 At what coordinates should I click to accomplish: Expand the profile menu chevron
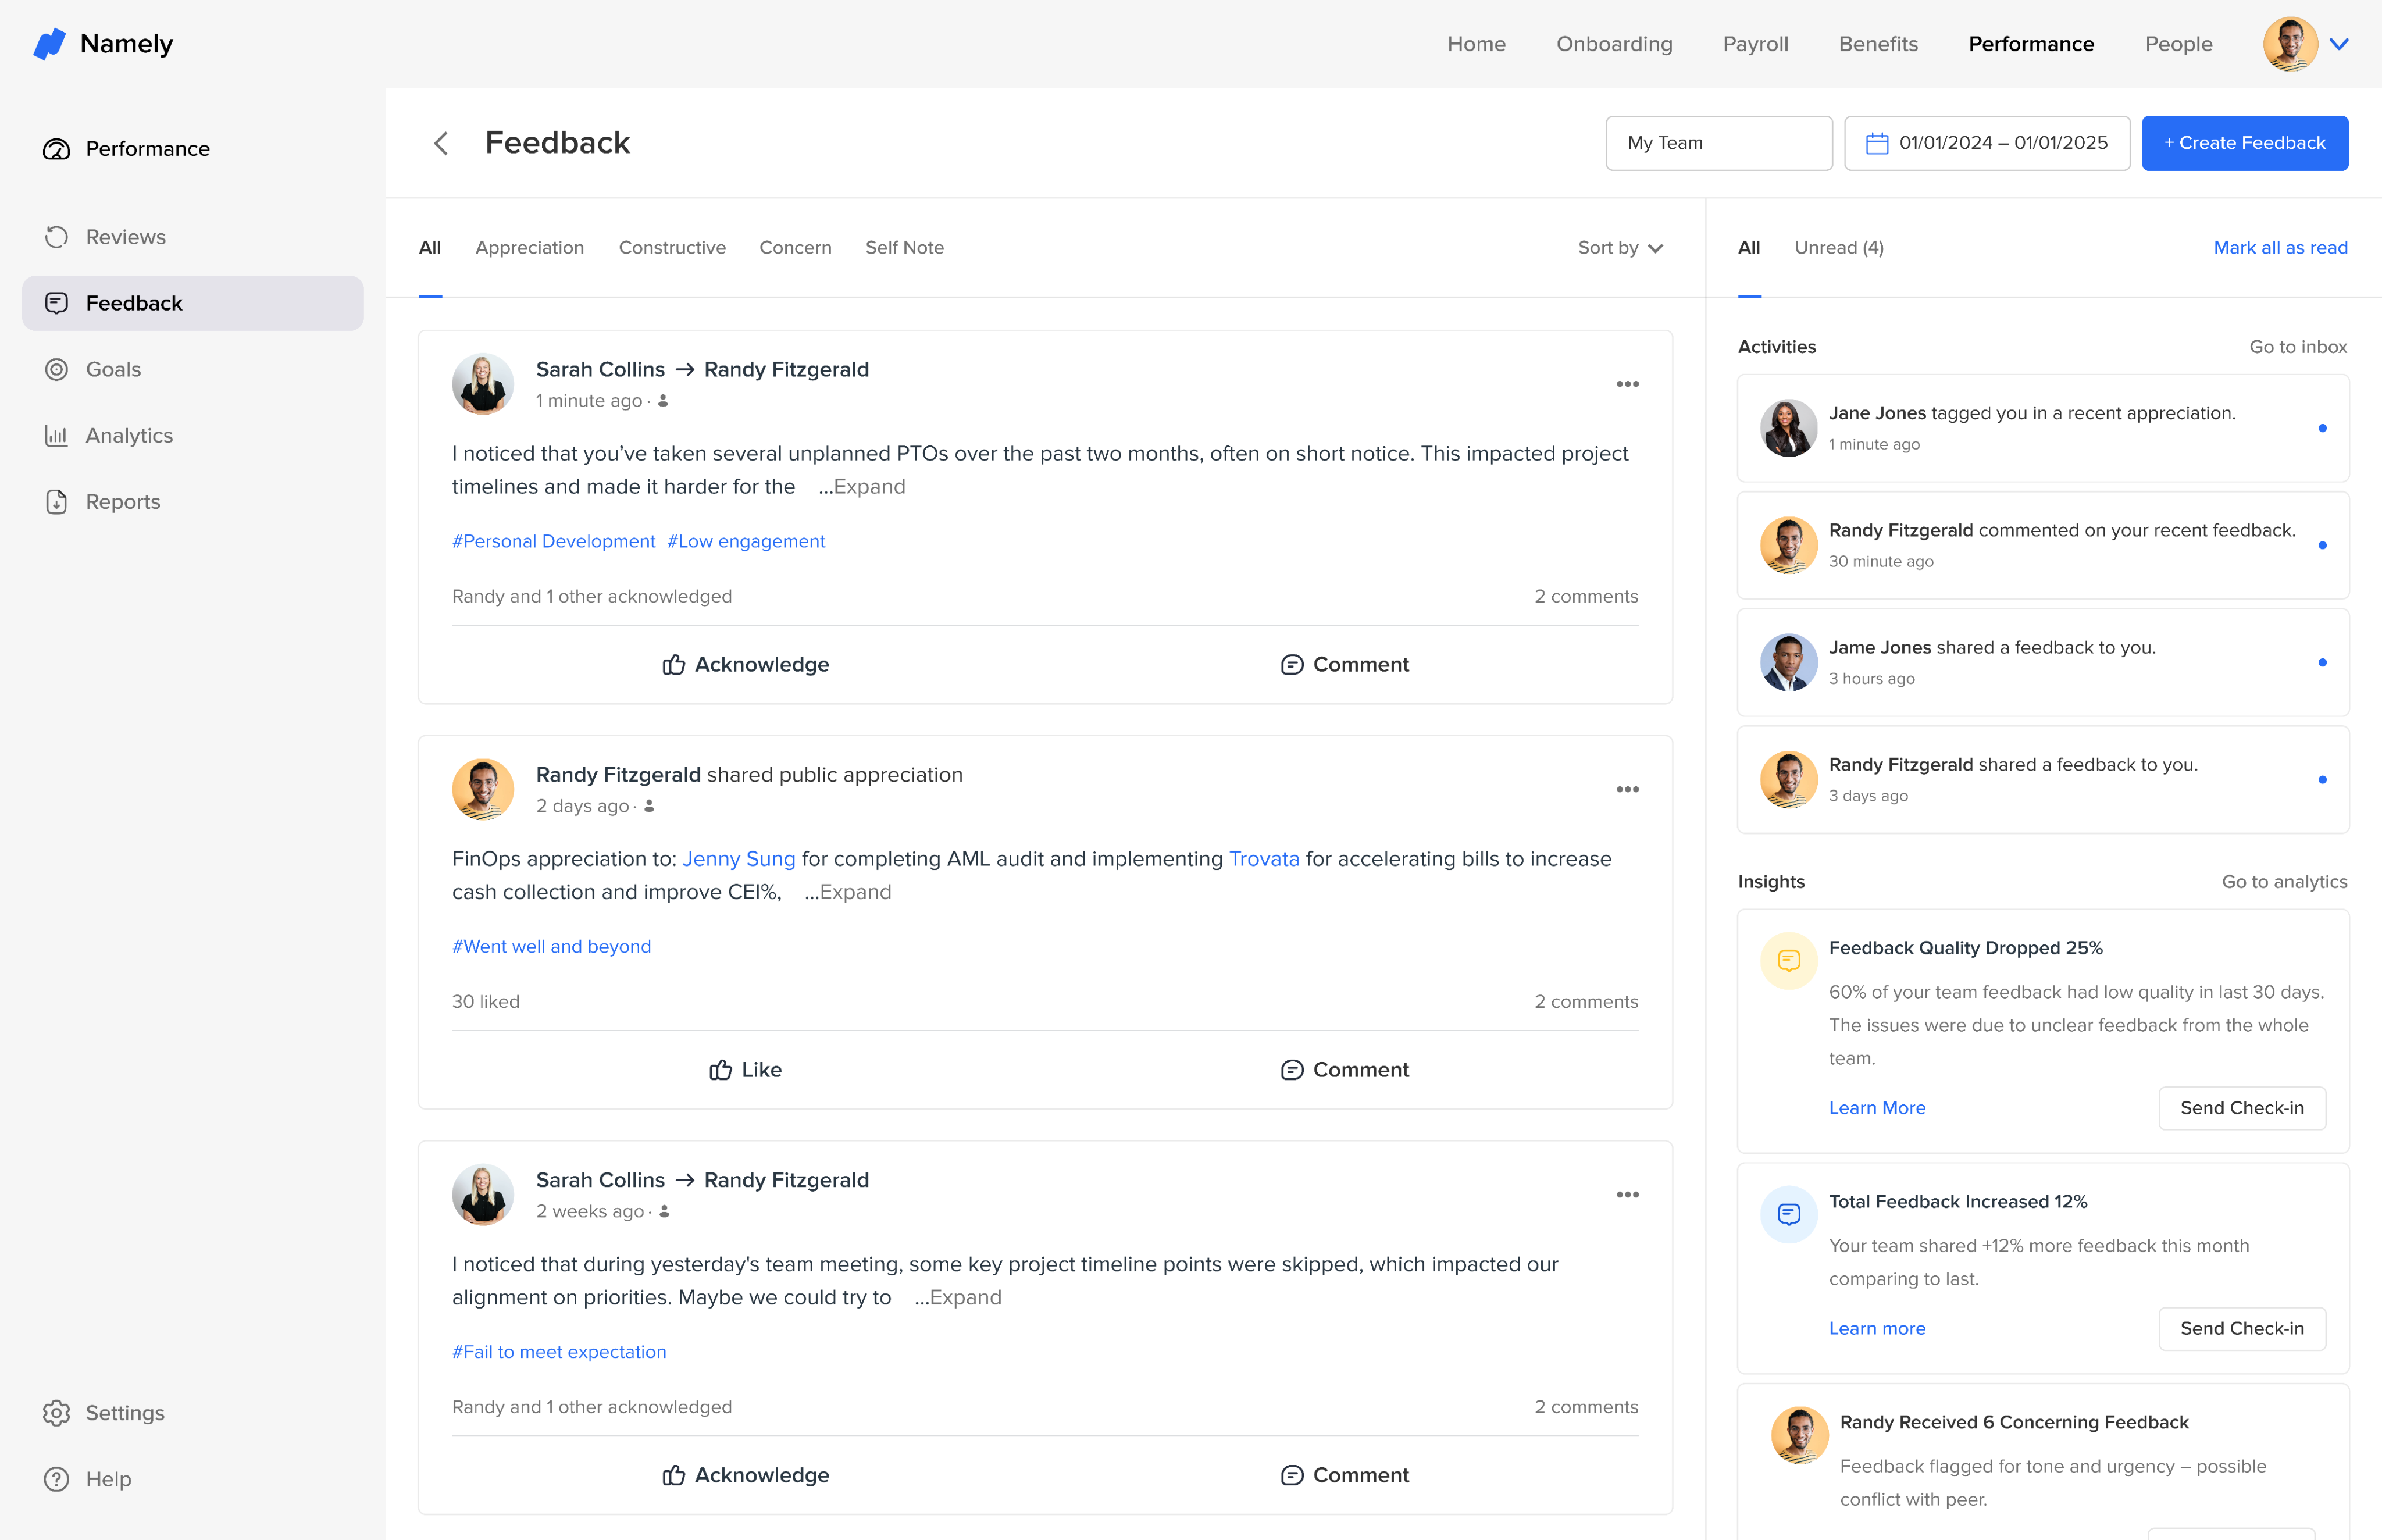(2338, 44)
